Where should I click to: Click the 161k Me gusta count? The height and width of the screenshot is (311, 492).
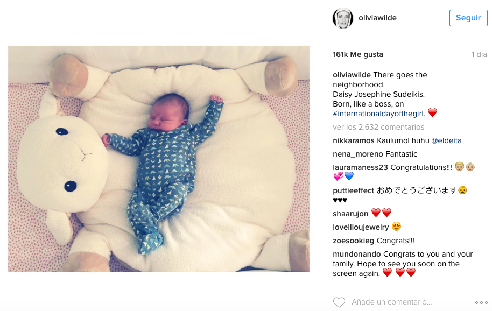pos(358,54)
